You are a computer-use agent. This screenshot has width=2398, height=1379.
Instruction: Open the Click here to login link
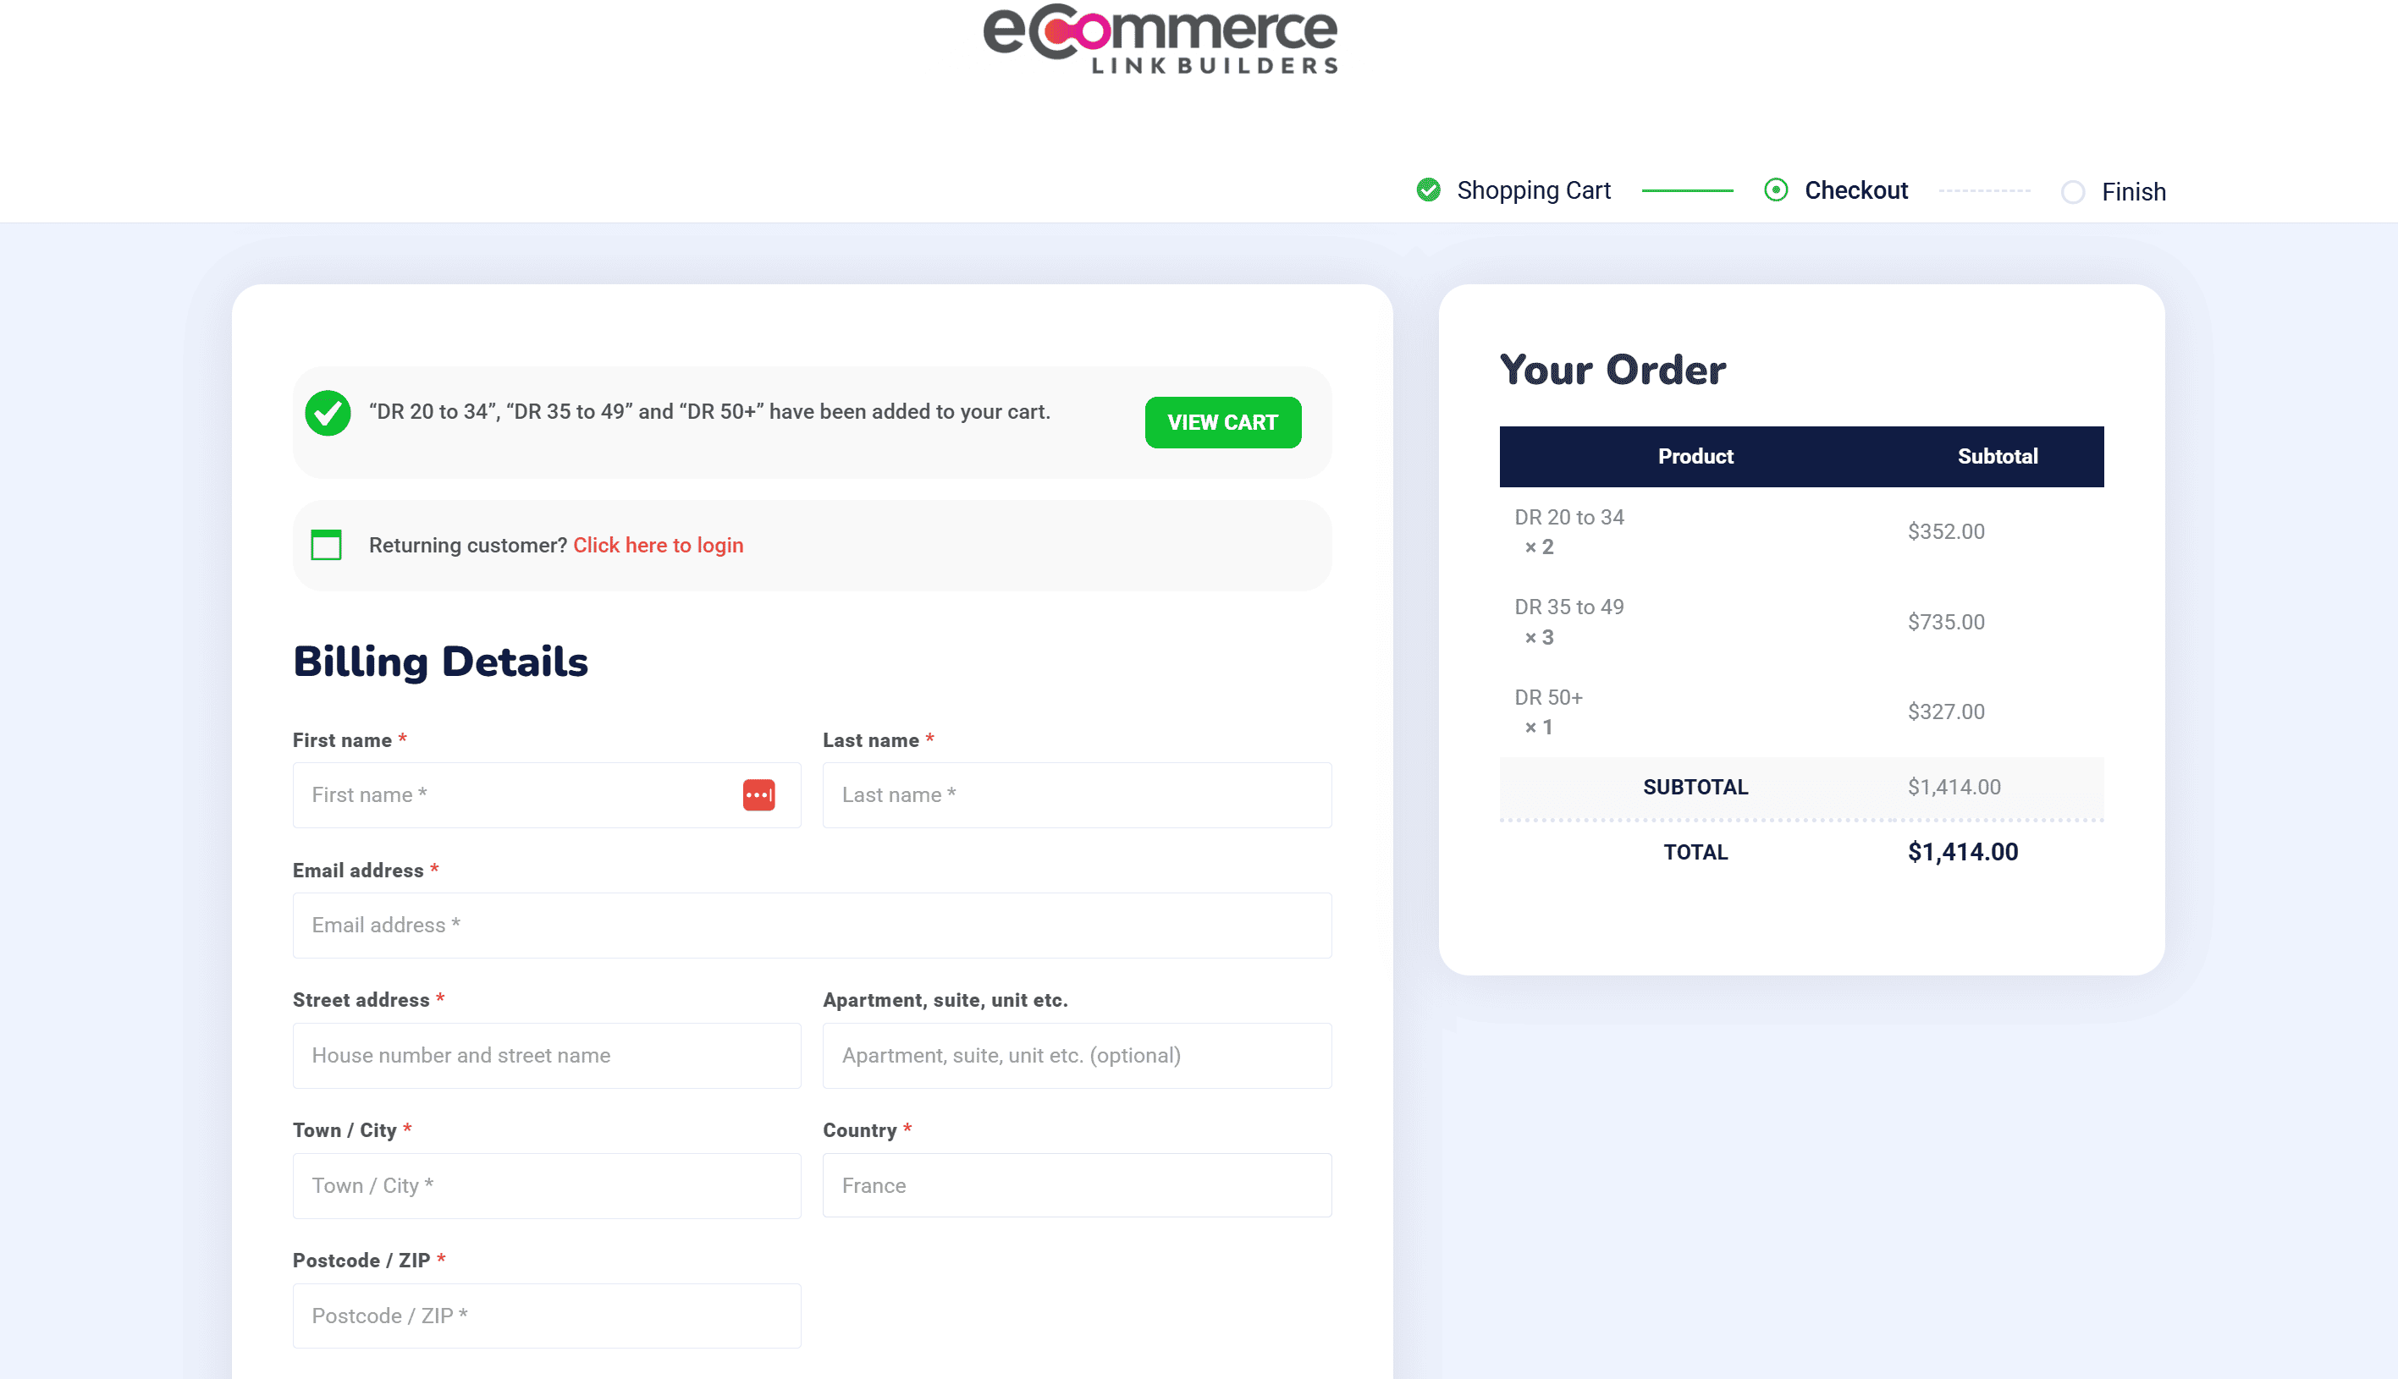[658, 546]
